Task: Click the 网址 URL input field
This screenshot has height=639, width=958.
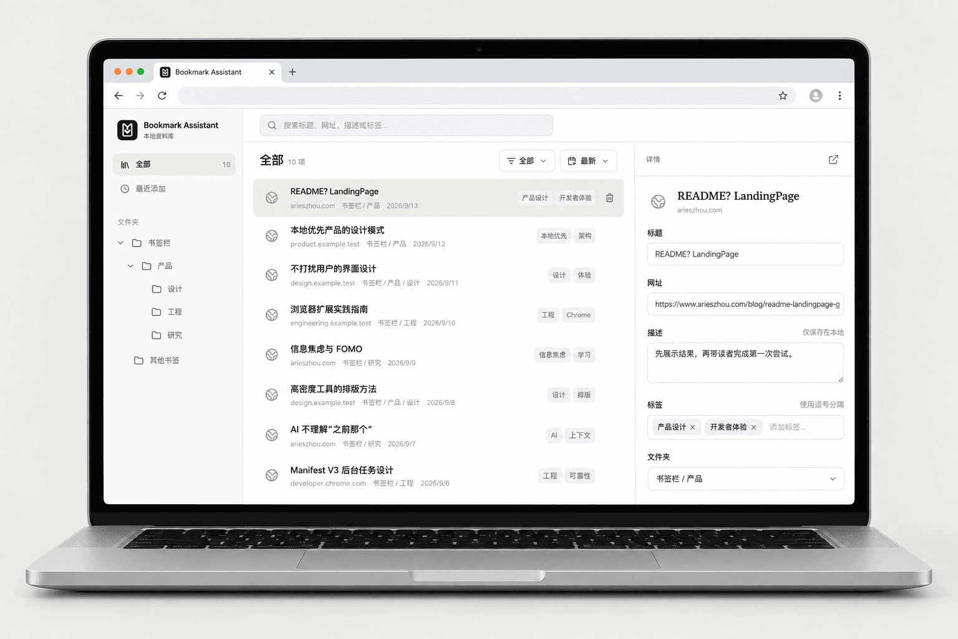Action: (745, 304)
